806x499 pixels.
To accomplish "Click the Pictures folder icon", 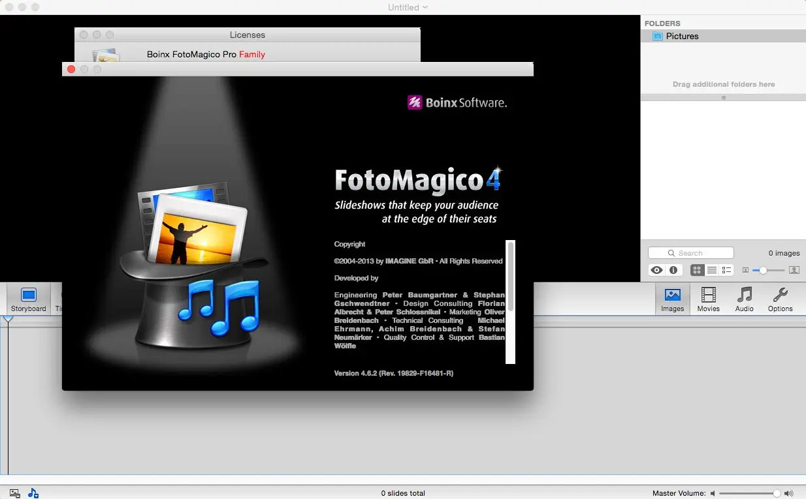I will point(658,36).
